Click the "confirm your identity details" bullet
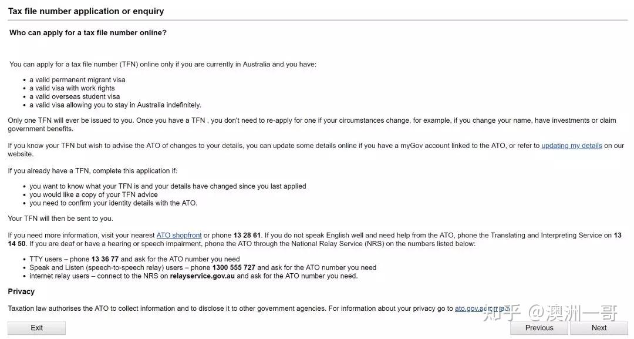 pyautogui.click(x=113, y=203)
